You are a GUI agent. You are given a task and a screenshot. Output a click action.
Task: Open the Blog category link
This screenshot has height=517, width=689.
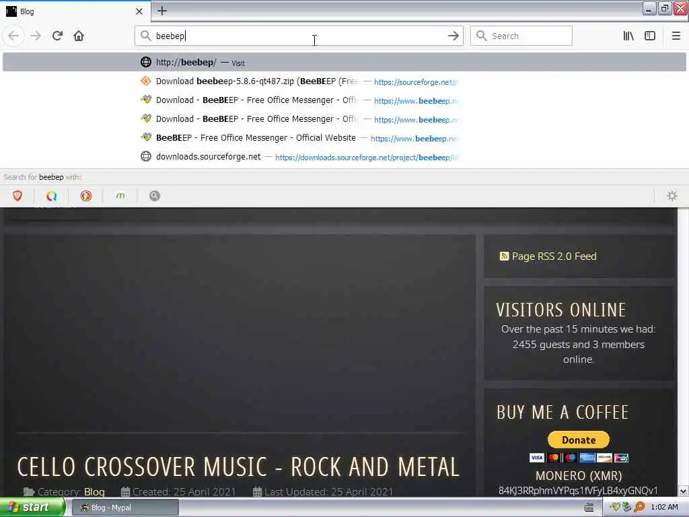94,491
